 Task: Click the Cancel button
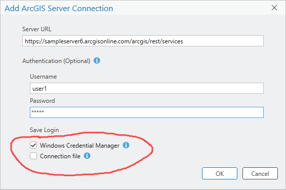(x=260, y=173)
